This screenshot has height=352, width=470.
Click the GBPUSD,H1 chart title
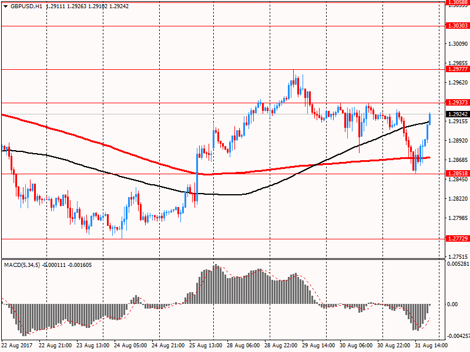[26, 6]
